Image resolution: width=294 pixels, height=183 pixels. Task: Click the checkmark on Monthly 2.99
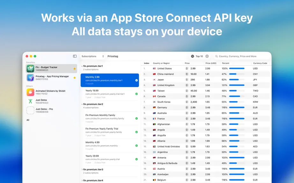136,80
